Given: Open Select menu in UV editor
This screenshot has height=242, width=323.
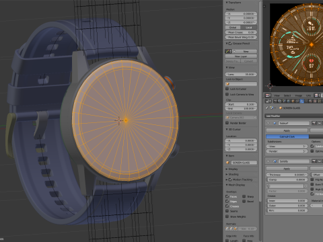Looking at the screenshot, I should (287, 95).
